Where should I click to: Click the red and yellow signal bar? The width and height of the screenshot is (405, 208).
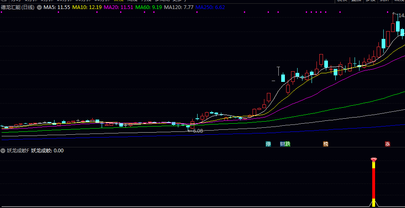tap(373, 184)
